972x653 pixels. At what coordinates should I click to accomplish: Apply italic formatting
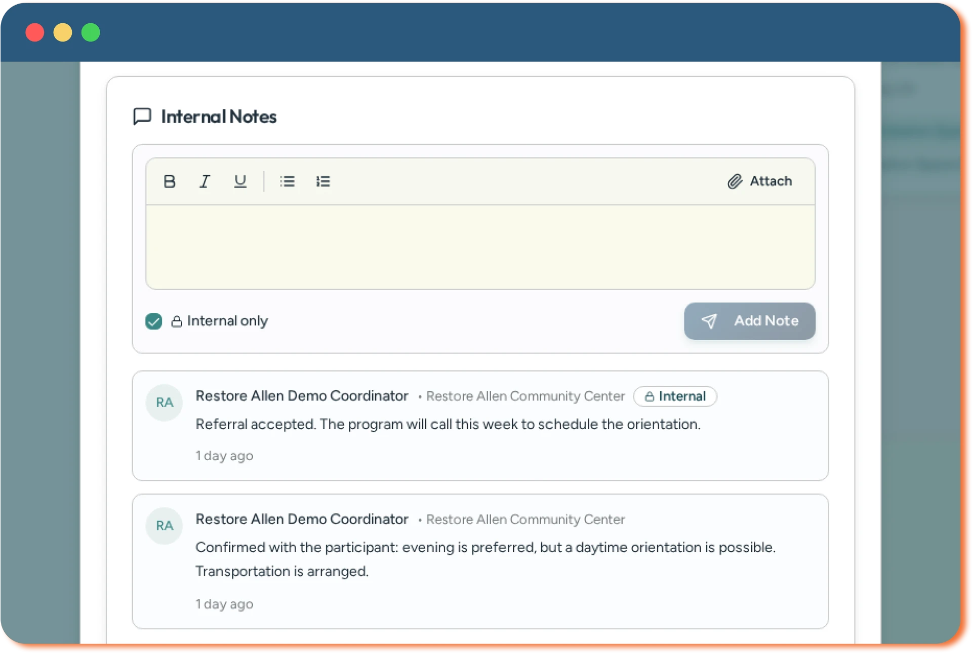pyautogui.click(x=205, y=181)
